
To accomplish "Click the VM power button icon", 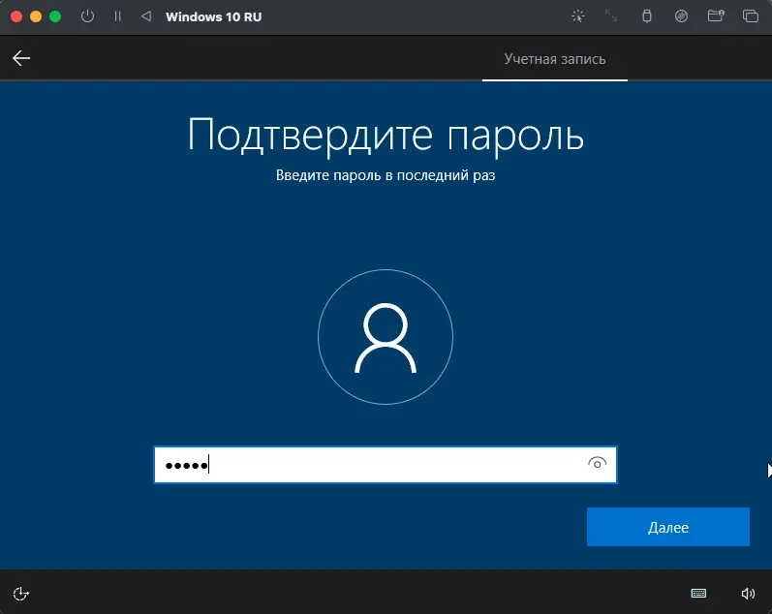I will click(x=87, y=16).
